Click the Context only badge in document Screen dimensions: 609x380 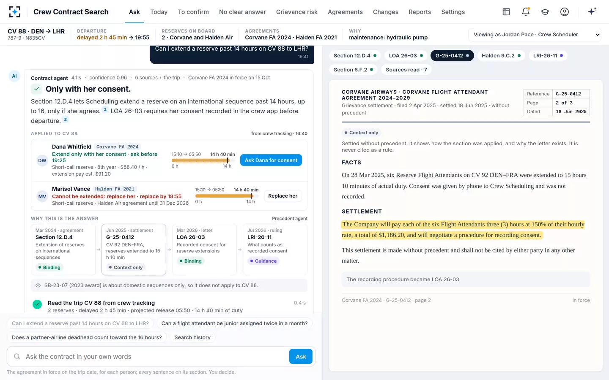pyautogui.click(x=361, y=133)
